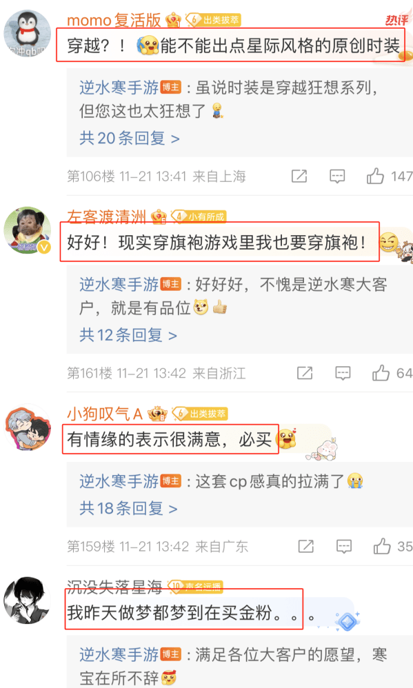This screenshot has height=688, width=413.
Task: Open 小狗叹气A's cartoon avatar
Action: (x=28, y=427)
